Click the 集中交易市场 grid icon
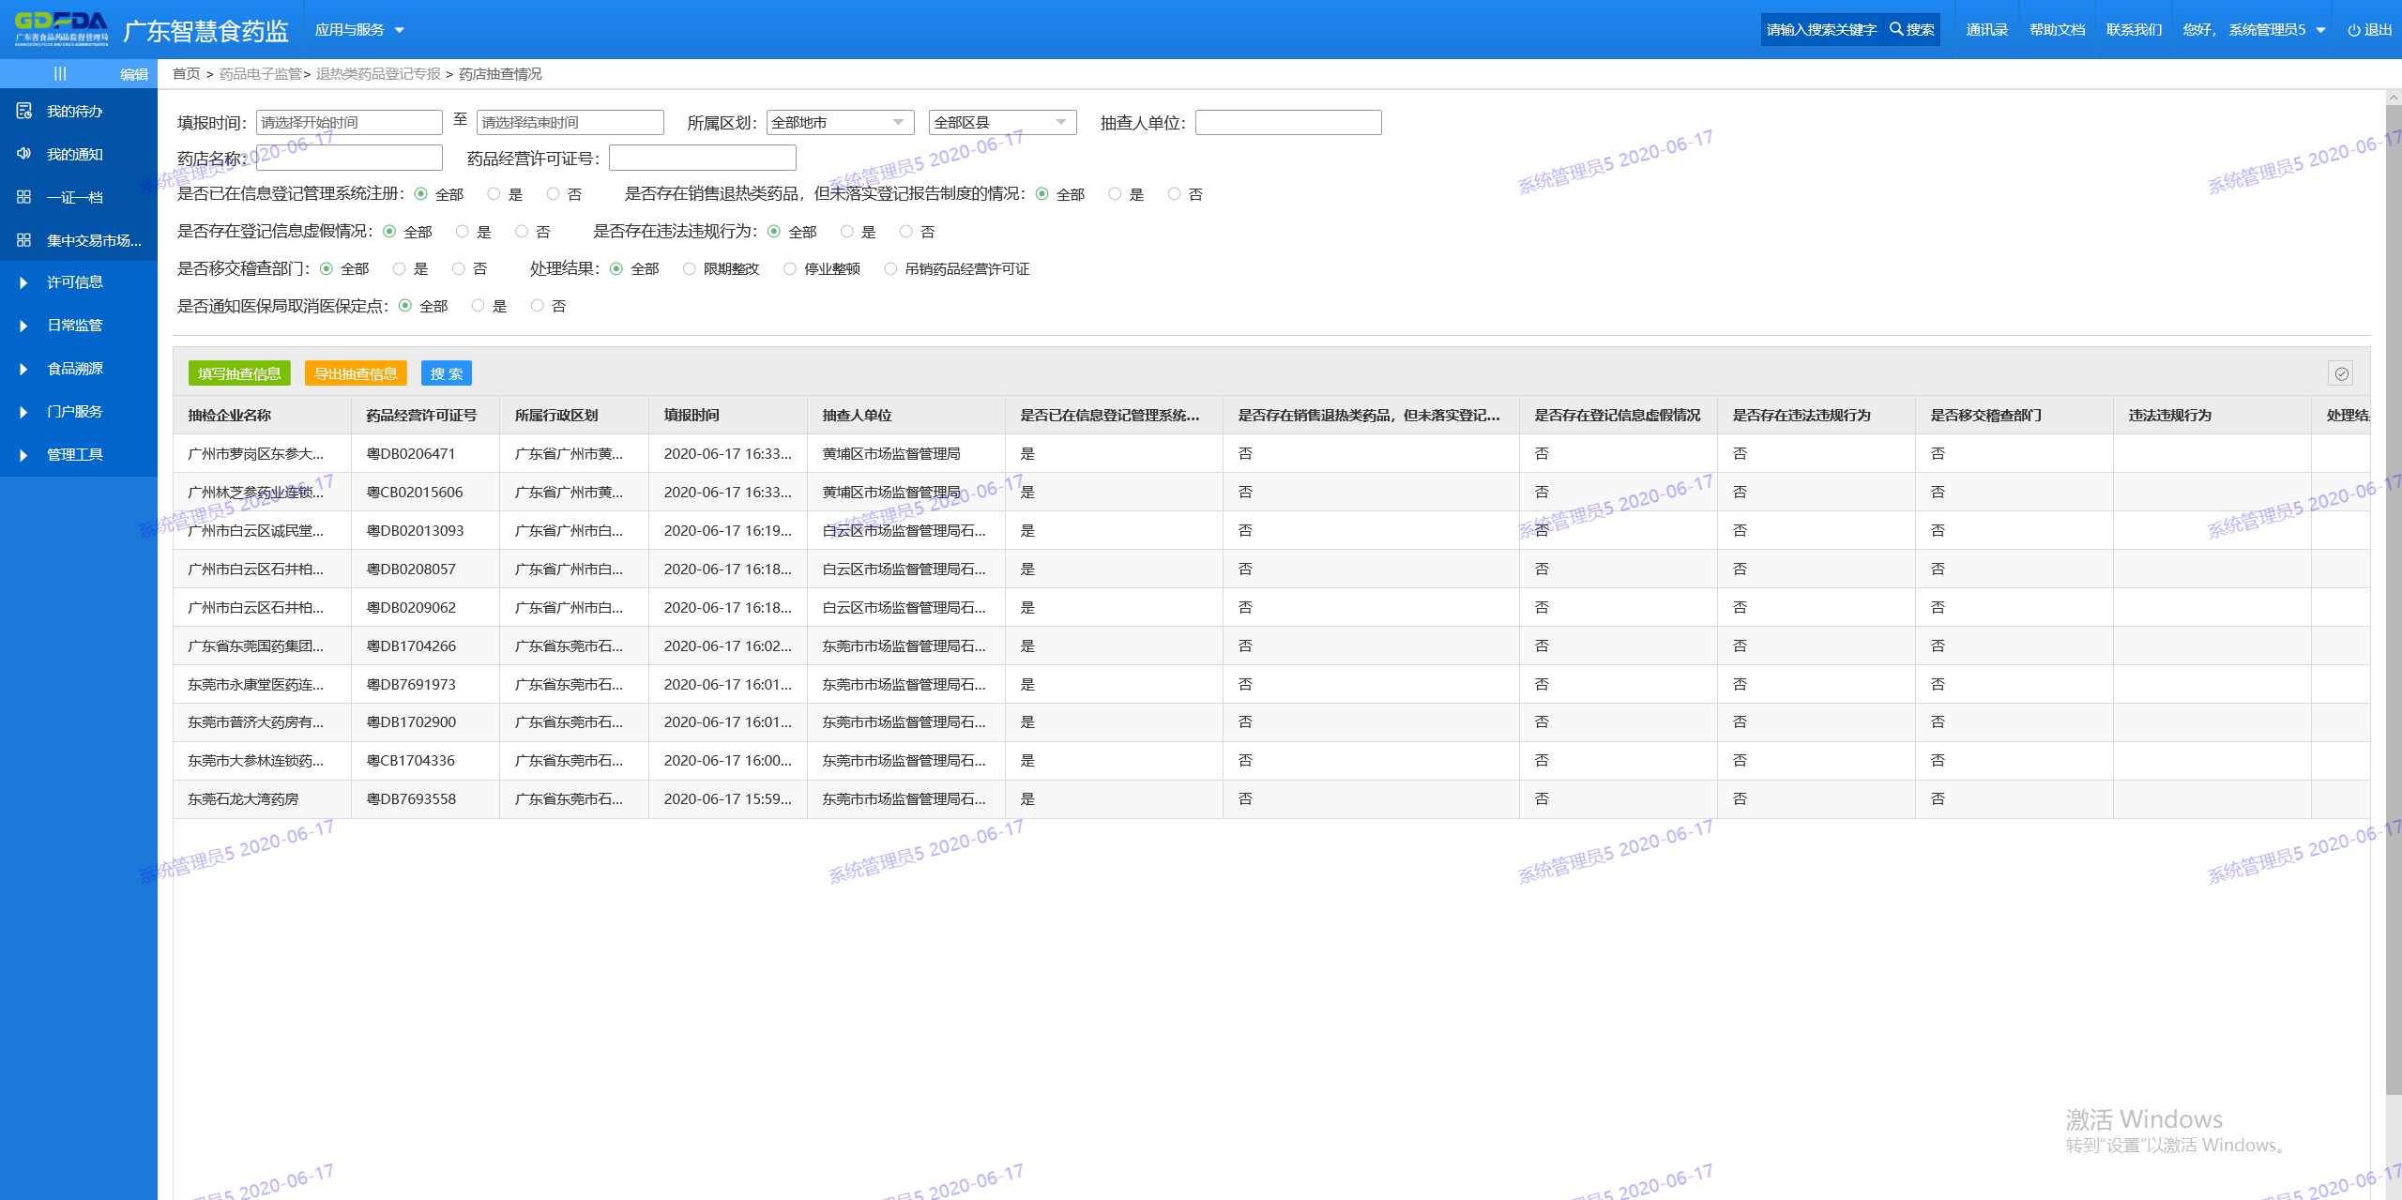 click(24, 240)
